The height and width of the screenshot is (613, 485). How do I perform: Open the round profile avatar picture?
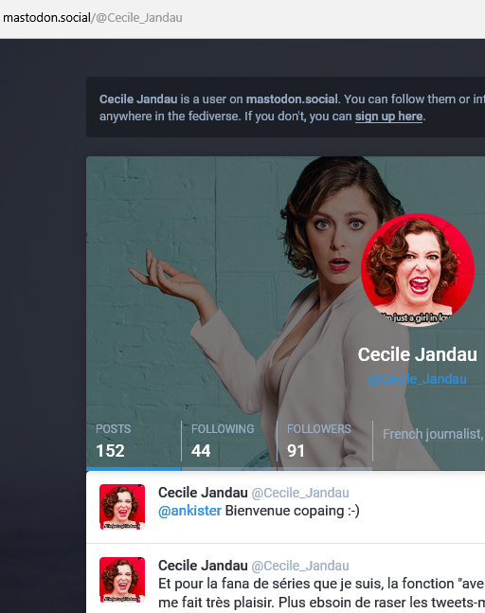[x=418, y=270]
